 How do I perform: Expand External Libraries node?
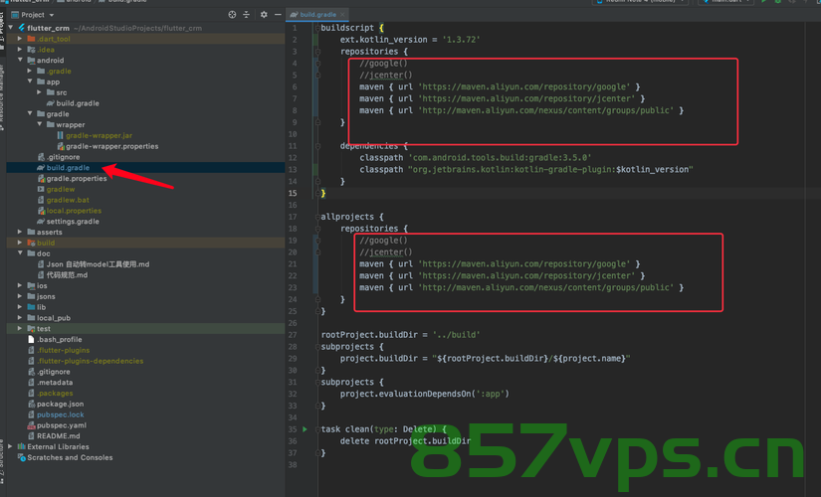pyautogui.click(x=11, y=446)
